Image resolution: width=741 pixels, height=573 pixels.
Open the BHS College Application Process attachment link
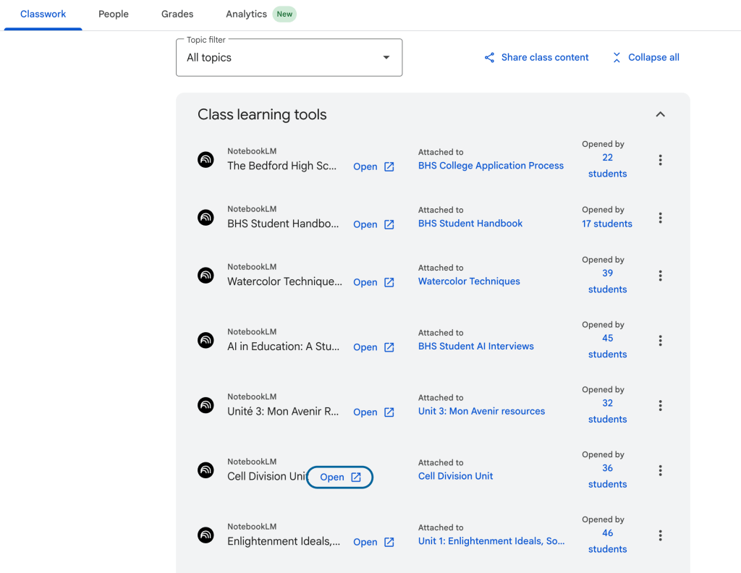coord(491,166)
